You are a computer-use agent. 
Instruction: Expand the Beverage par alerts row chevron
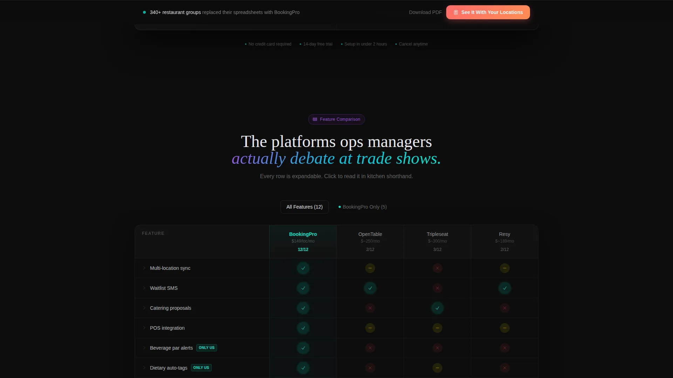(144, 348)
